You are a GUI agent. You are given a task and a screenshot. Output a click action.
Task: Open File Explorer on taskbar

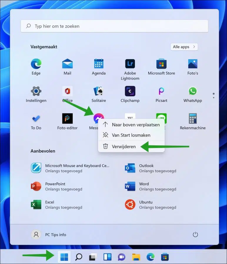point(136,257)
